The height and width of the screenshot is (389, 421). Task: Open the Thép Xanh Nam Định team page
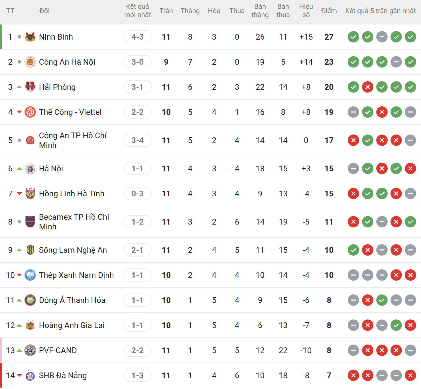pos(76,275)
